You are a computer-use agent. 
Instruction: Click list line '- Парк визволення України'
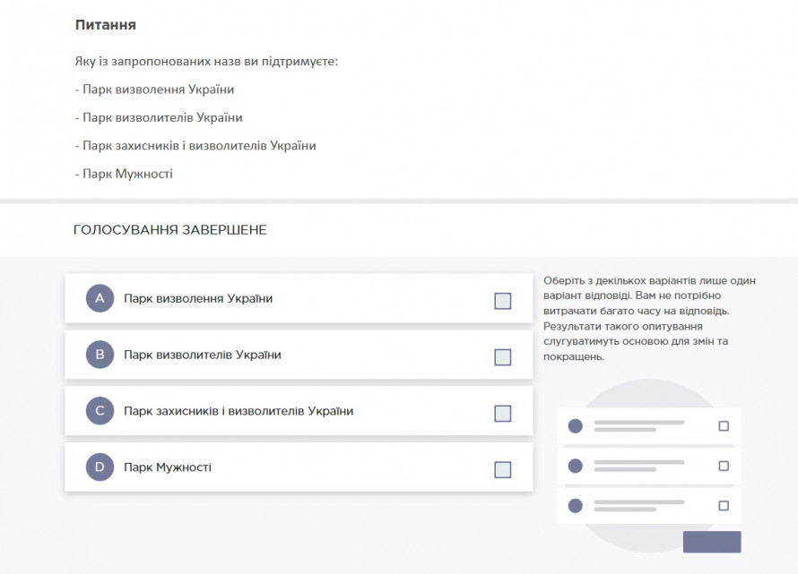pyautogui.click(x=155, y=90)
